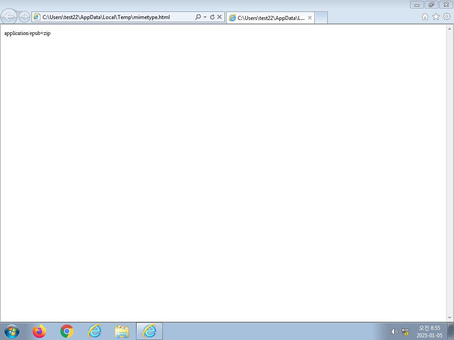Launch Firefox from the taskbar
Viewport: 454px width, 340px height.
[39, 331]
